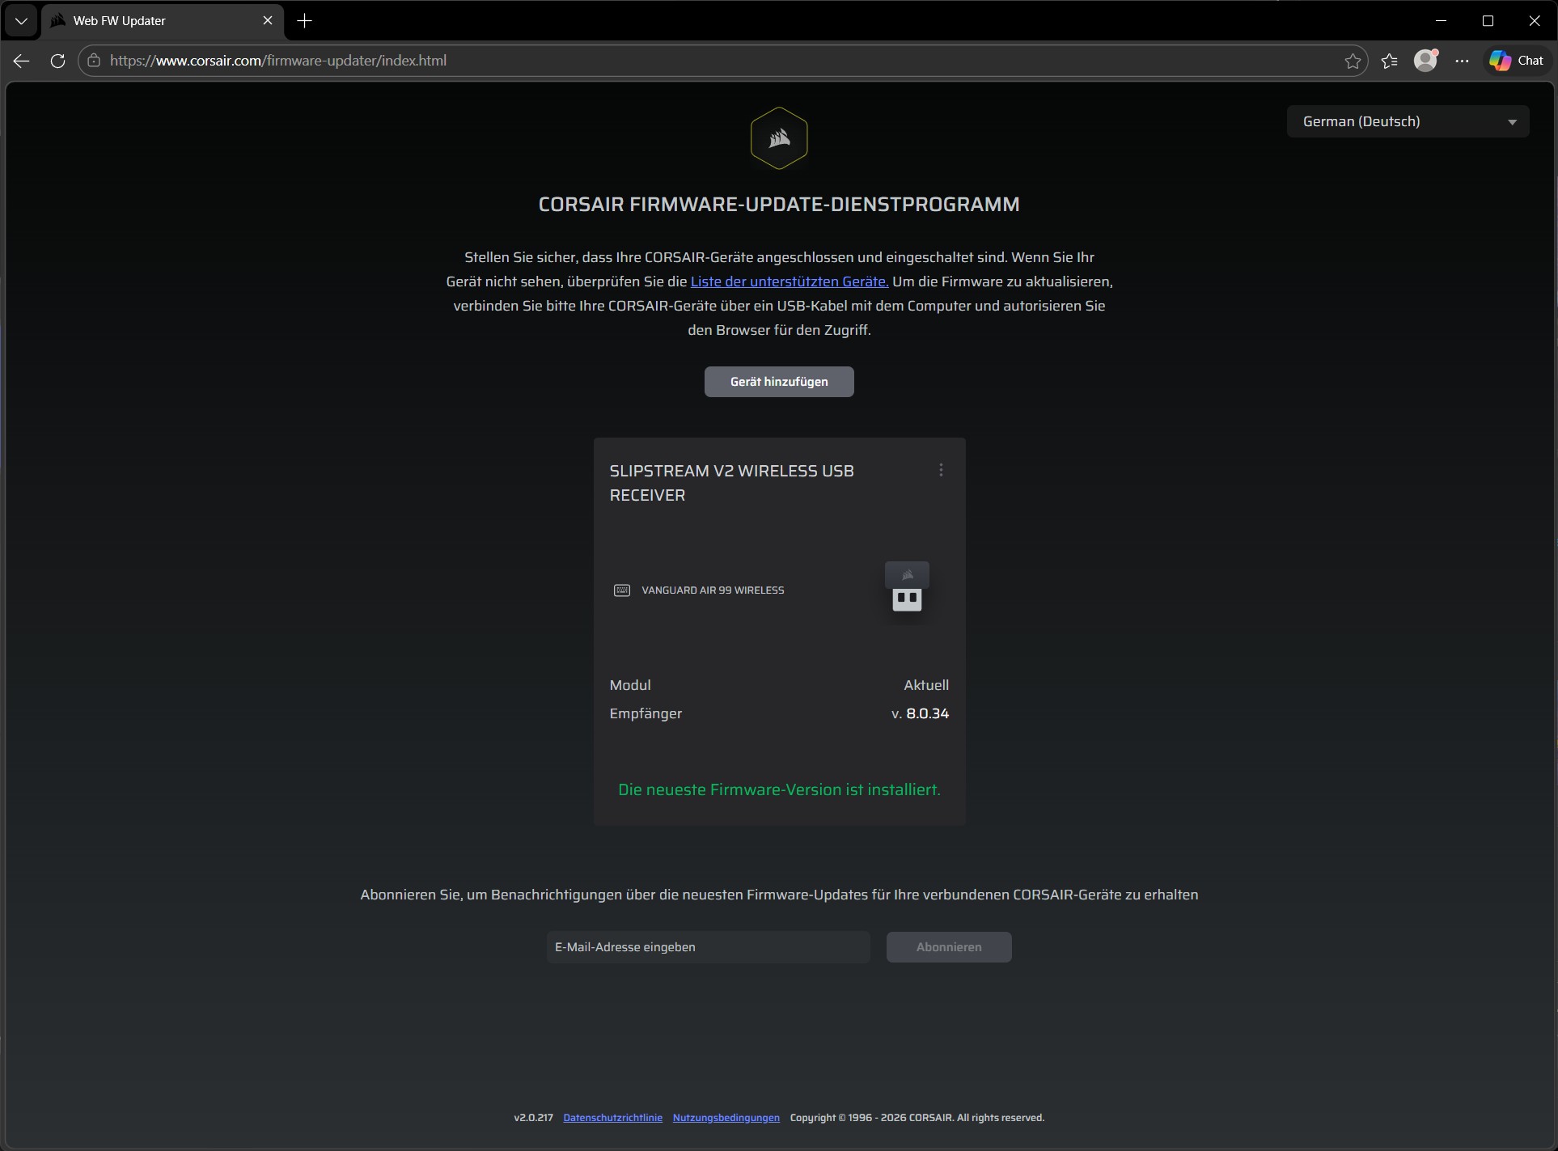The height and width of the screenshot is (1151, 1558).
Task: Open the Datenschutzrichtlinie footer link
Action: point(612,1118)
